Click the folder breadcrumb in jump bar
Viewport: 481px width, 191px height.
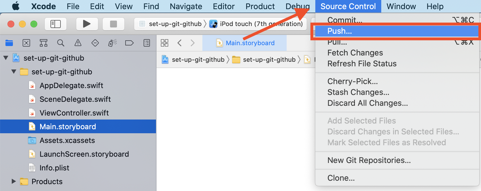pyautogui.click(x=264, y=59)
